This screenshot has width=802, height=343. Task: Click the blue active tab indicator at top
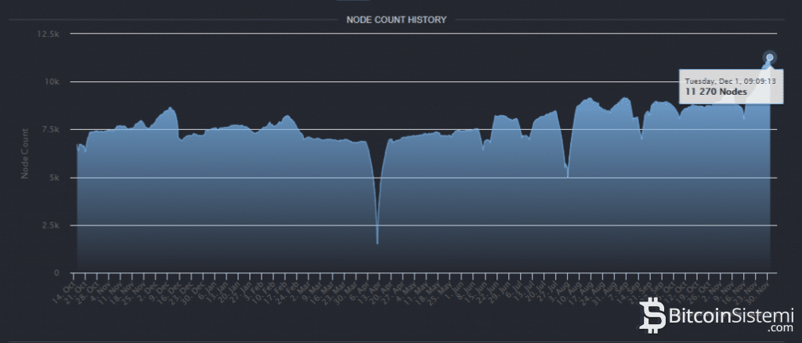point(358,2)
